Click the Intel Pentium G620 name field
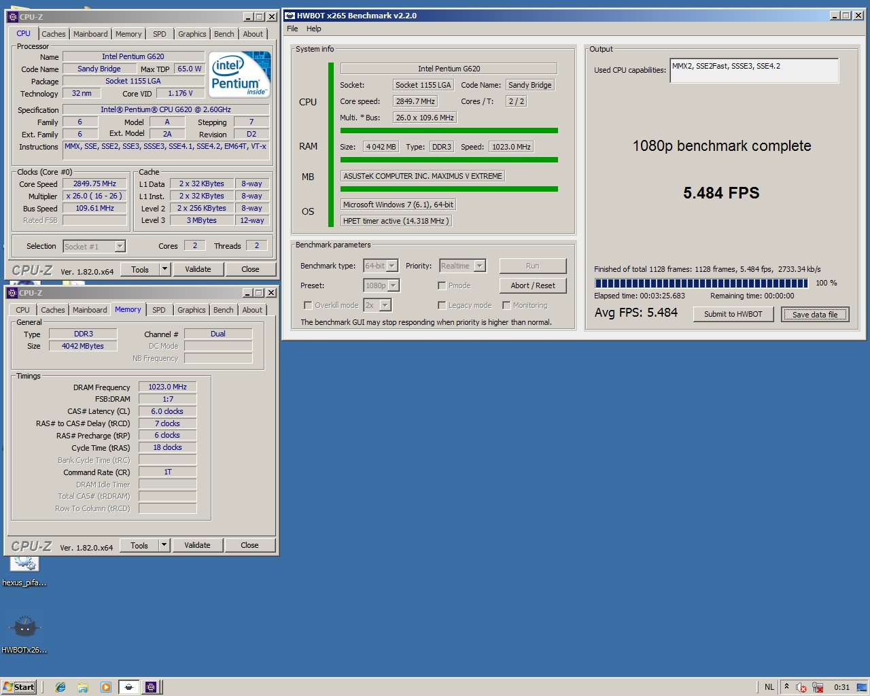Screen dimensions: 870x696 (x=133, y=56)
